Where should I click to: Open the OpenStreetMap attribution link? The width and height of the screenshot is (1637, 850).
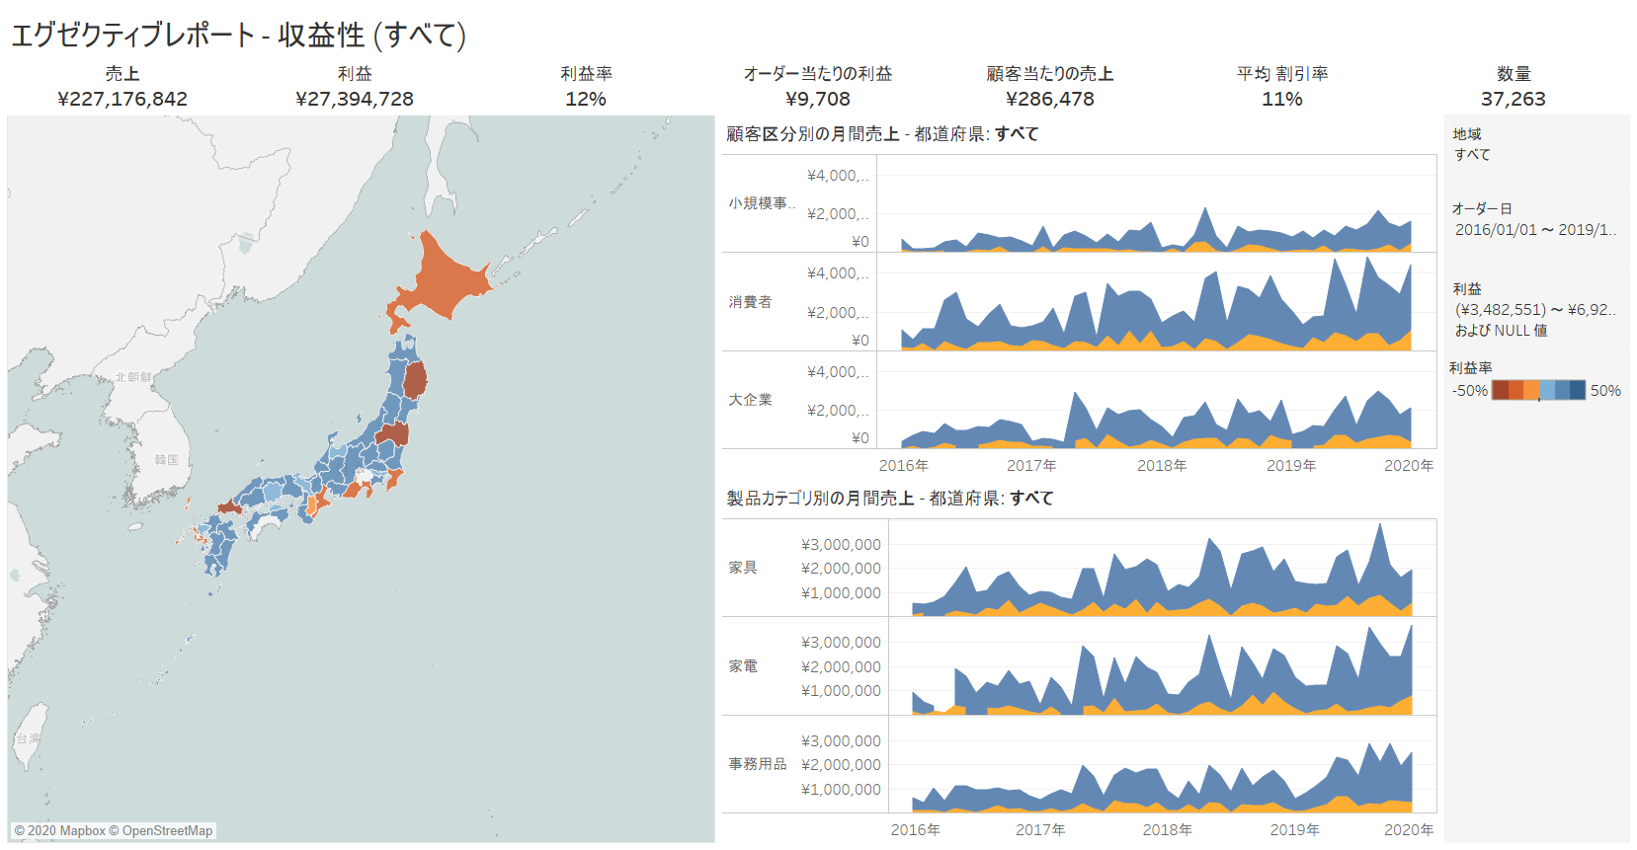167,831
